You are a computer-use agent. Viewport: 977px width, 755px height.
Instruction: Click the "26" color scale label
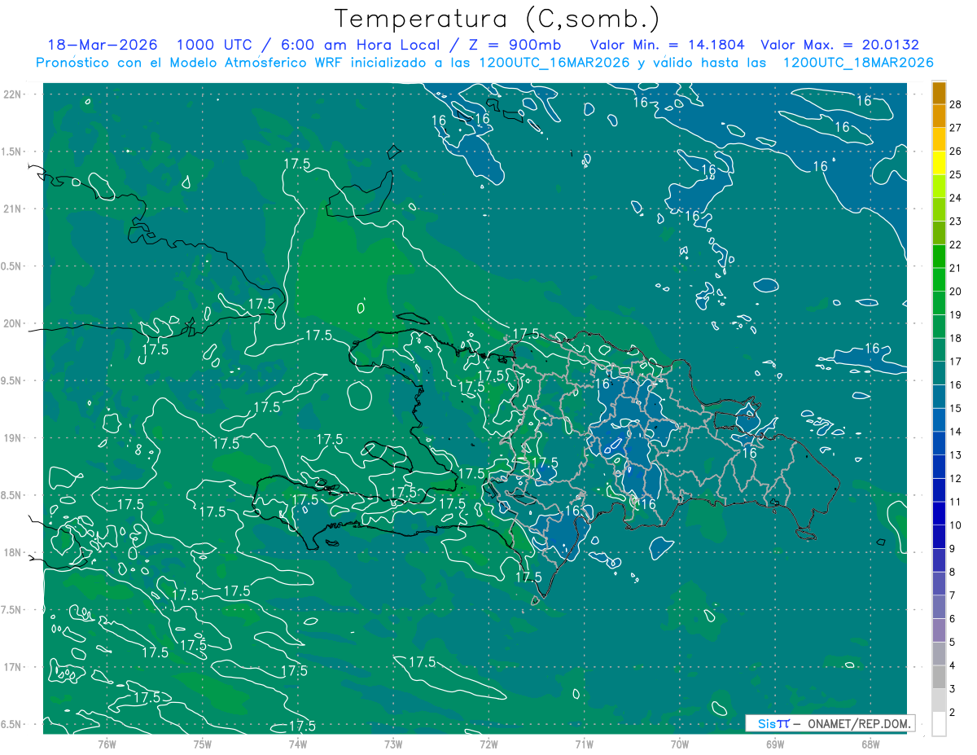[x=956, y=151]
